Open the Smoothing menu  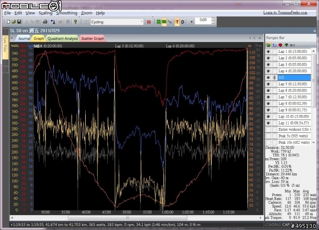tap(67, 13)
